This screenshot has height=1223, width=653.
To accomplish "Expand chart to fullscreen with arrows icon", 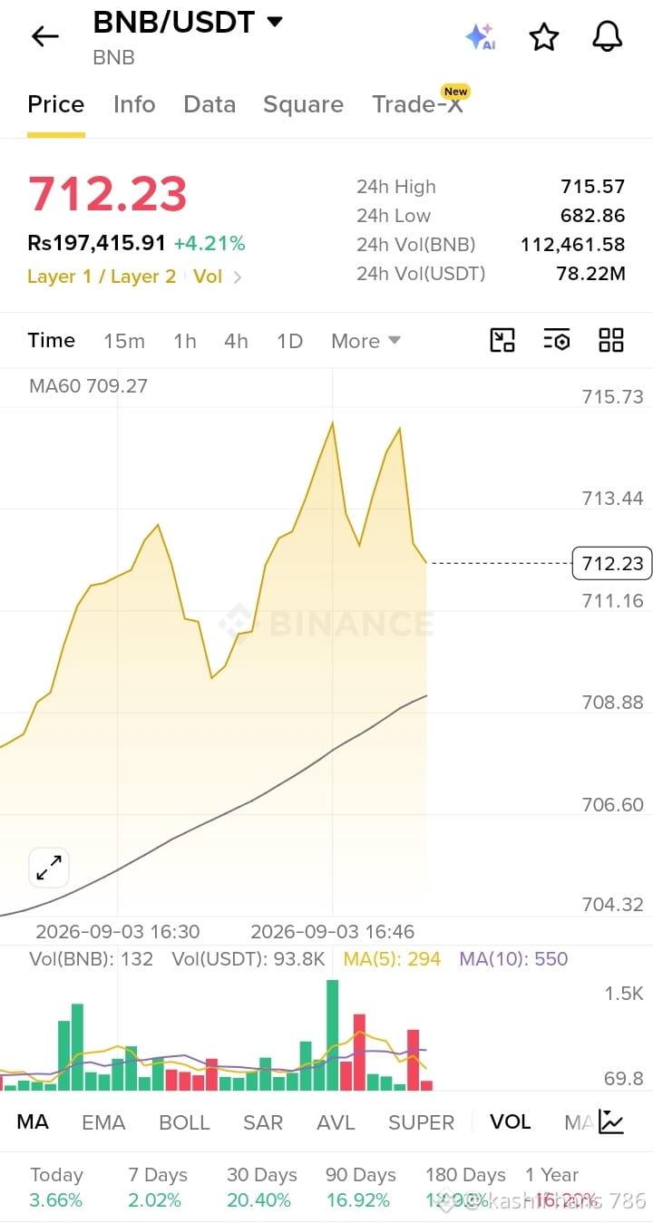I will 48,868.
